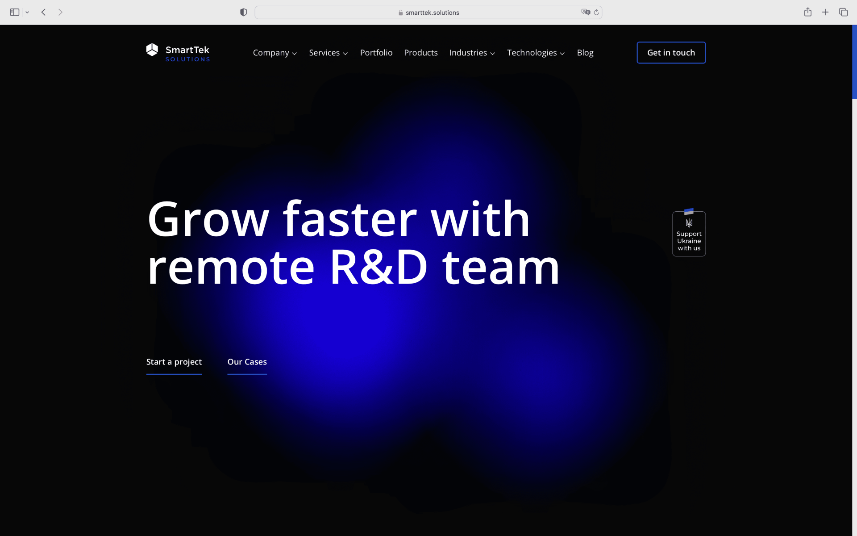Show the tab overview icon

click(x=843, y=12)
